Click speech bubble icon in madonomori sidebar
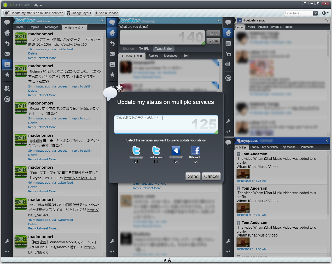The height and width of the screenshot is (264, 332). tap(7, 22)
